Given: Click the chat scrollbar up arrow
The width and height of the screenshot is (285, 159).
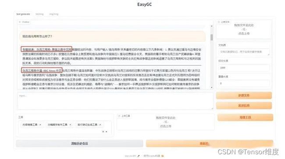Looking at the screenshot, I should click(x=212, y=26).
